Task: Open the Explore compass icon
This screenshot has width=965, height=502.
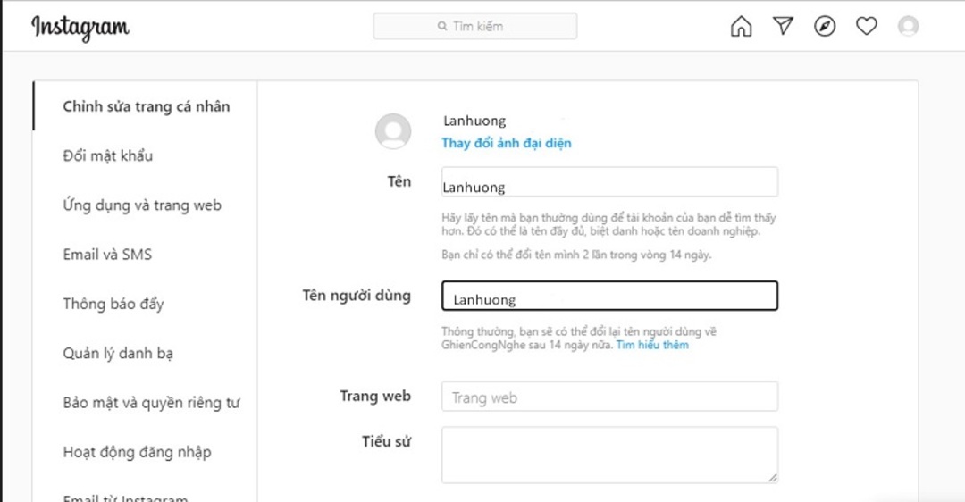Action: pos(825,27)
